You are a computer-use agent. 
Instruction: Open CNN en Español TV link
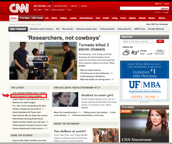[x=58, y=10]
